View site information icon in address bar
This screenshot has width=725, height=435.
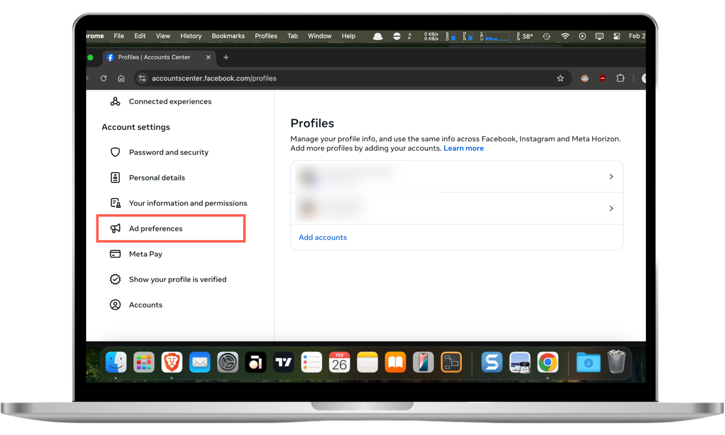pos(142,78)
